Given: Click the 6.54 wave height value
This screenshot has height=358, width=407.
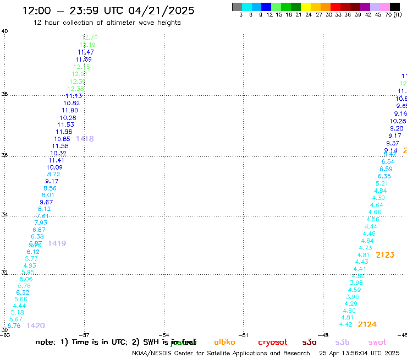Looking at the screenshot, I should tap(388, 162).
